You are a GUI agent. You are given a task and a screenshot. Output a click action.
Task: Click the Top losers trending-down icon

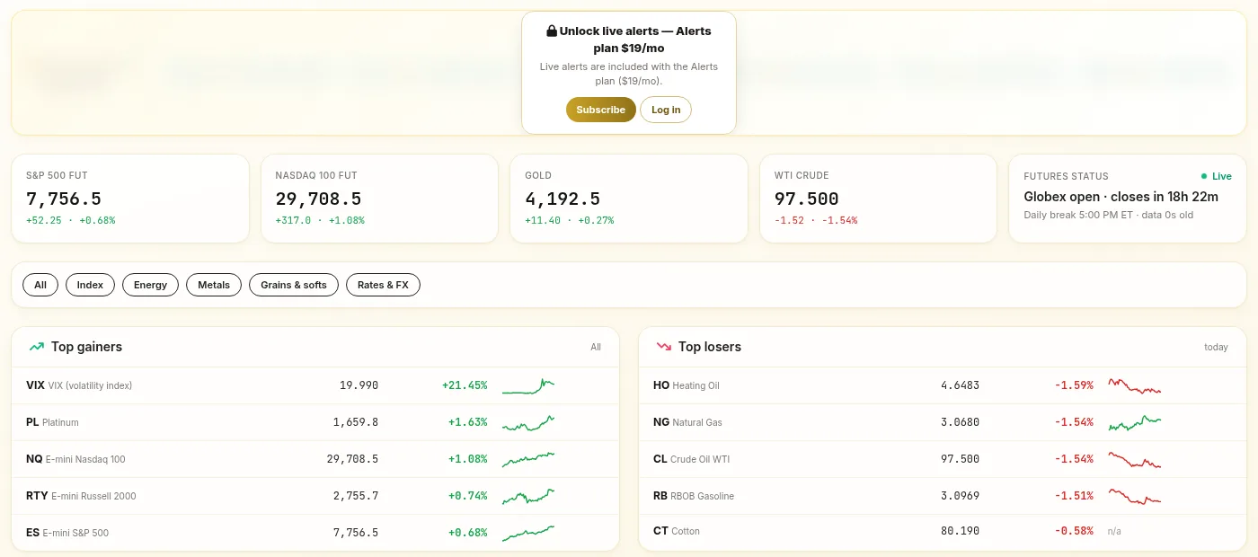(664, 347)
